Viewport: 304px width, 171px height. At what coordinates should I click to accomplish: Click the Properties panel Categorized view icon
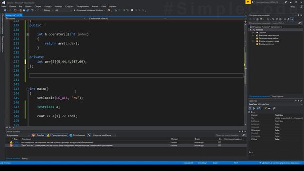click(x=250, y=108)
